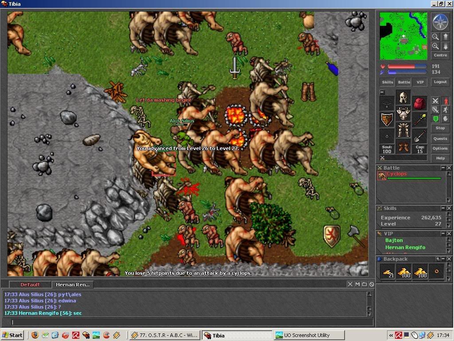Move minimap up one floor

[445, 37]
